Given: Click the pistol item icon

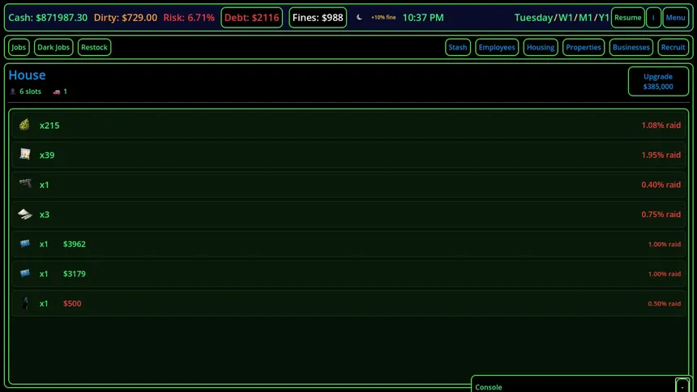Looking at the screenshot, I should (x=24, y=185).
